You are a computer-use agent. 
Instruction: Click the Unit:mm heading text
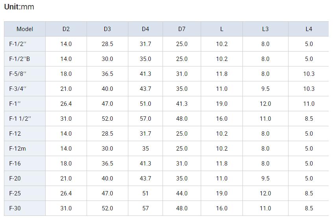tap(19, 7)
